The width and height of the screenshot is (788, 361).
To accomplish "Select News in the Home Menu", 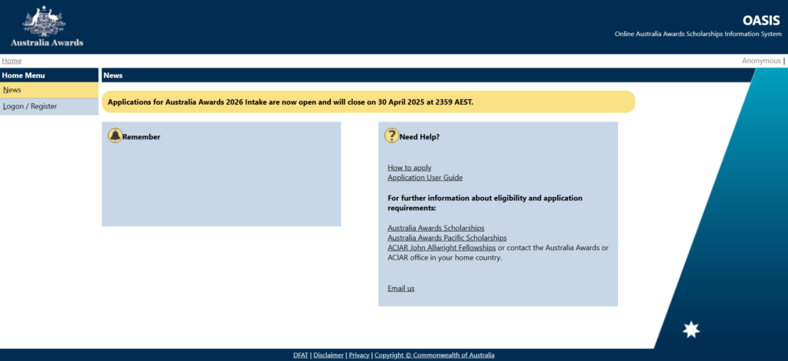I will pos(49,90).
